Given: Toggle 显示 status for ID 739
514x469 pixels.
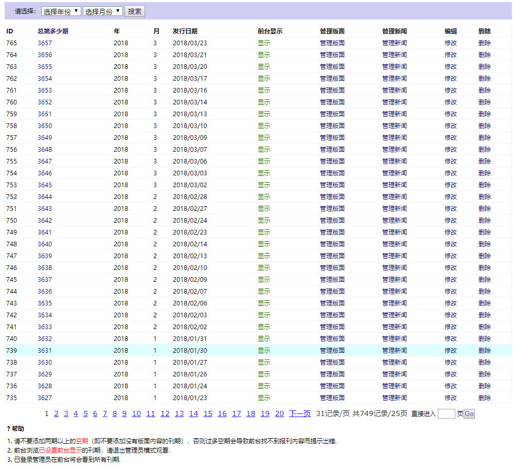Looking at the screenshot, I should click(263, 351).
